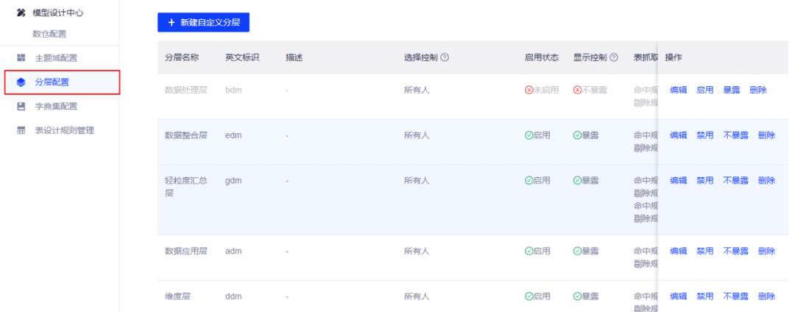Delete the 数据应用层 row
Viewport: 795px width, 312px height.
(766, 251)
